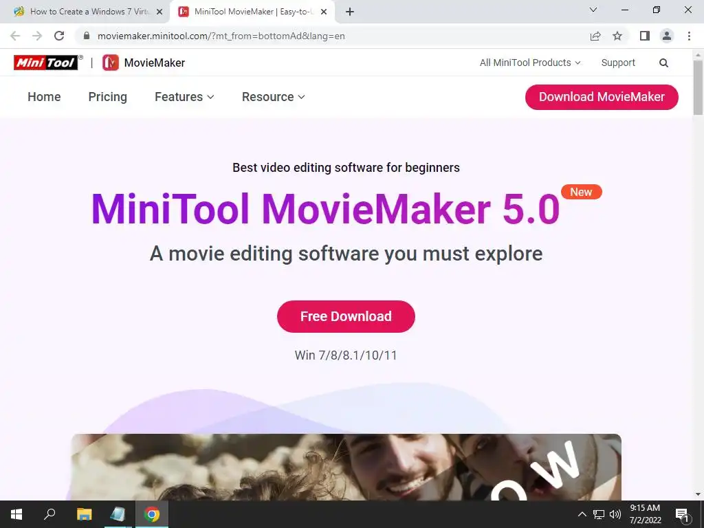Open the volume tray icon
This screenshot has width=704, height=528.
(615, 514)
